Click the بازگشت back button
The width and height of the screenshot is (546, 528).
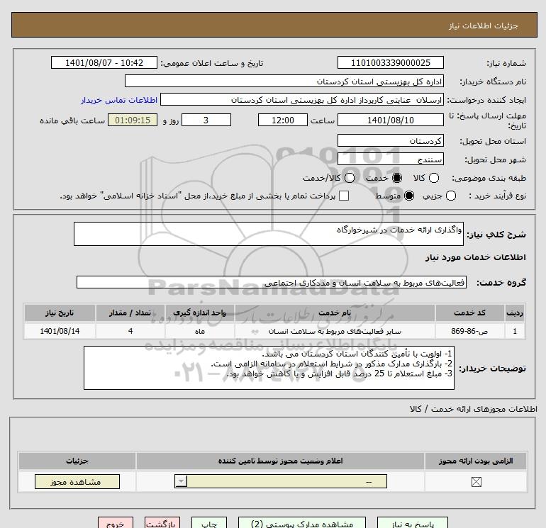pyautogui.click(x=162, y=522)
